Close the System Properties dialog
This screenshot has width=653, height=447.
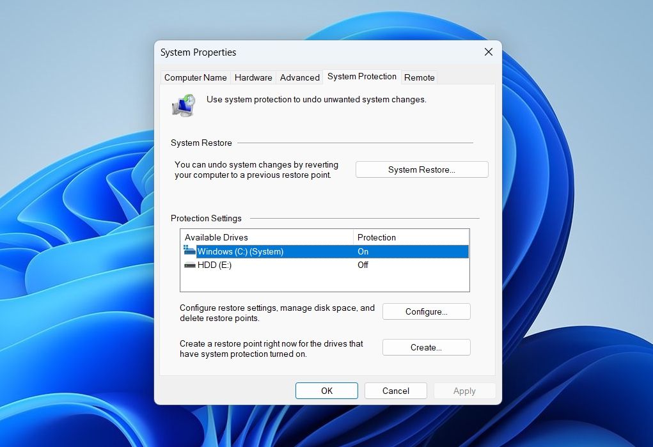click(489, 52)
